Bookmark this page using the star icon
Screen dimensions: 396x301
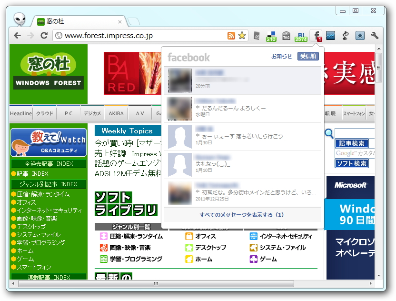242,35
